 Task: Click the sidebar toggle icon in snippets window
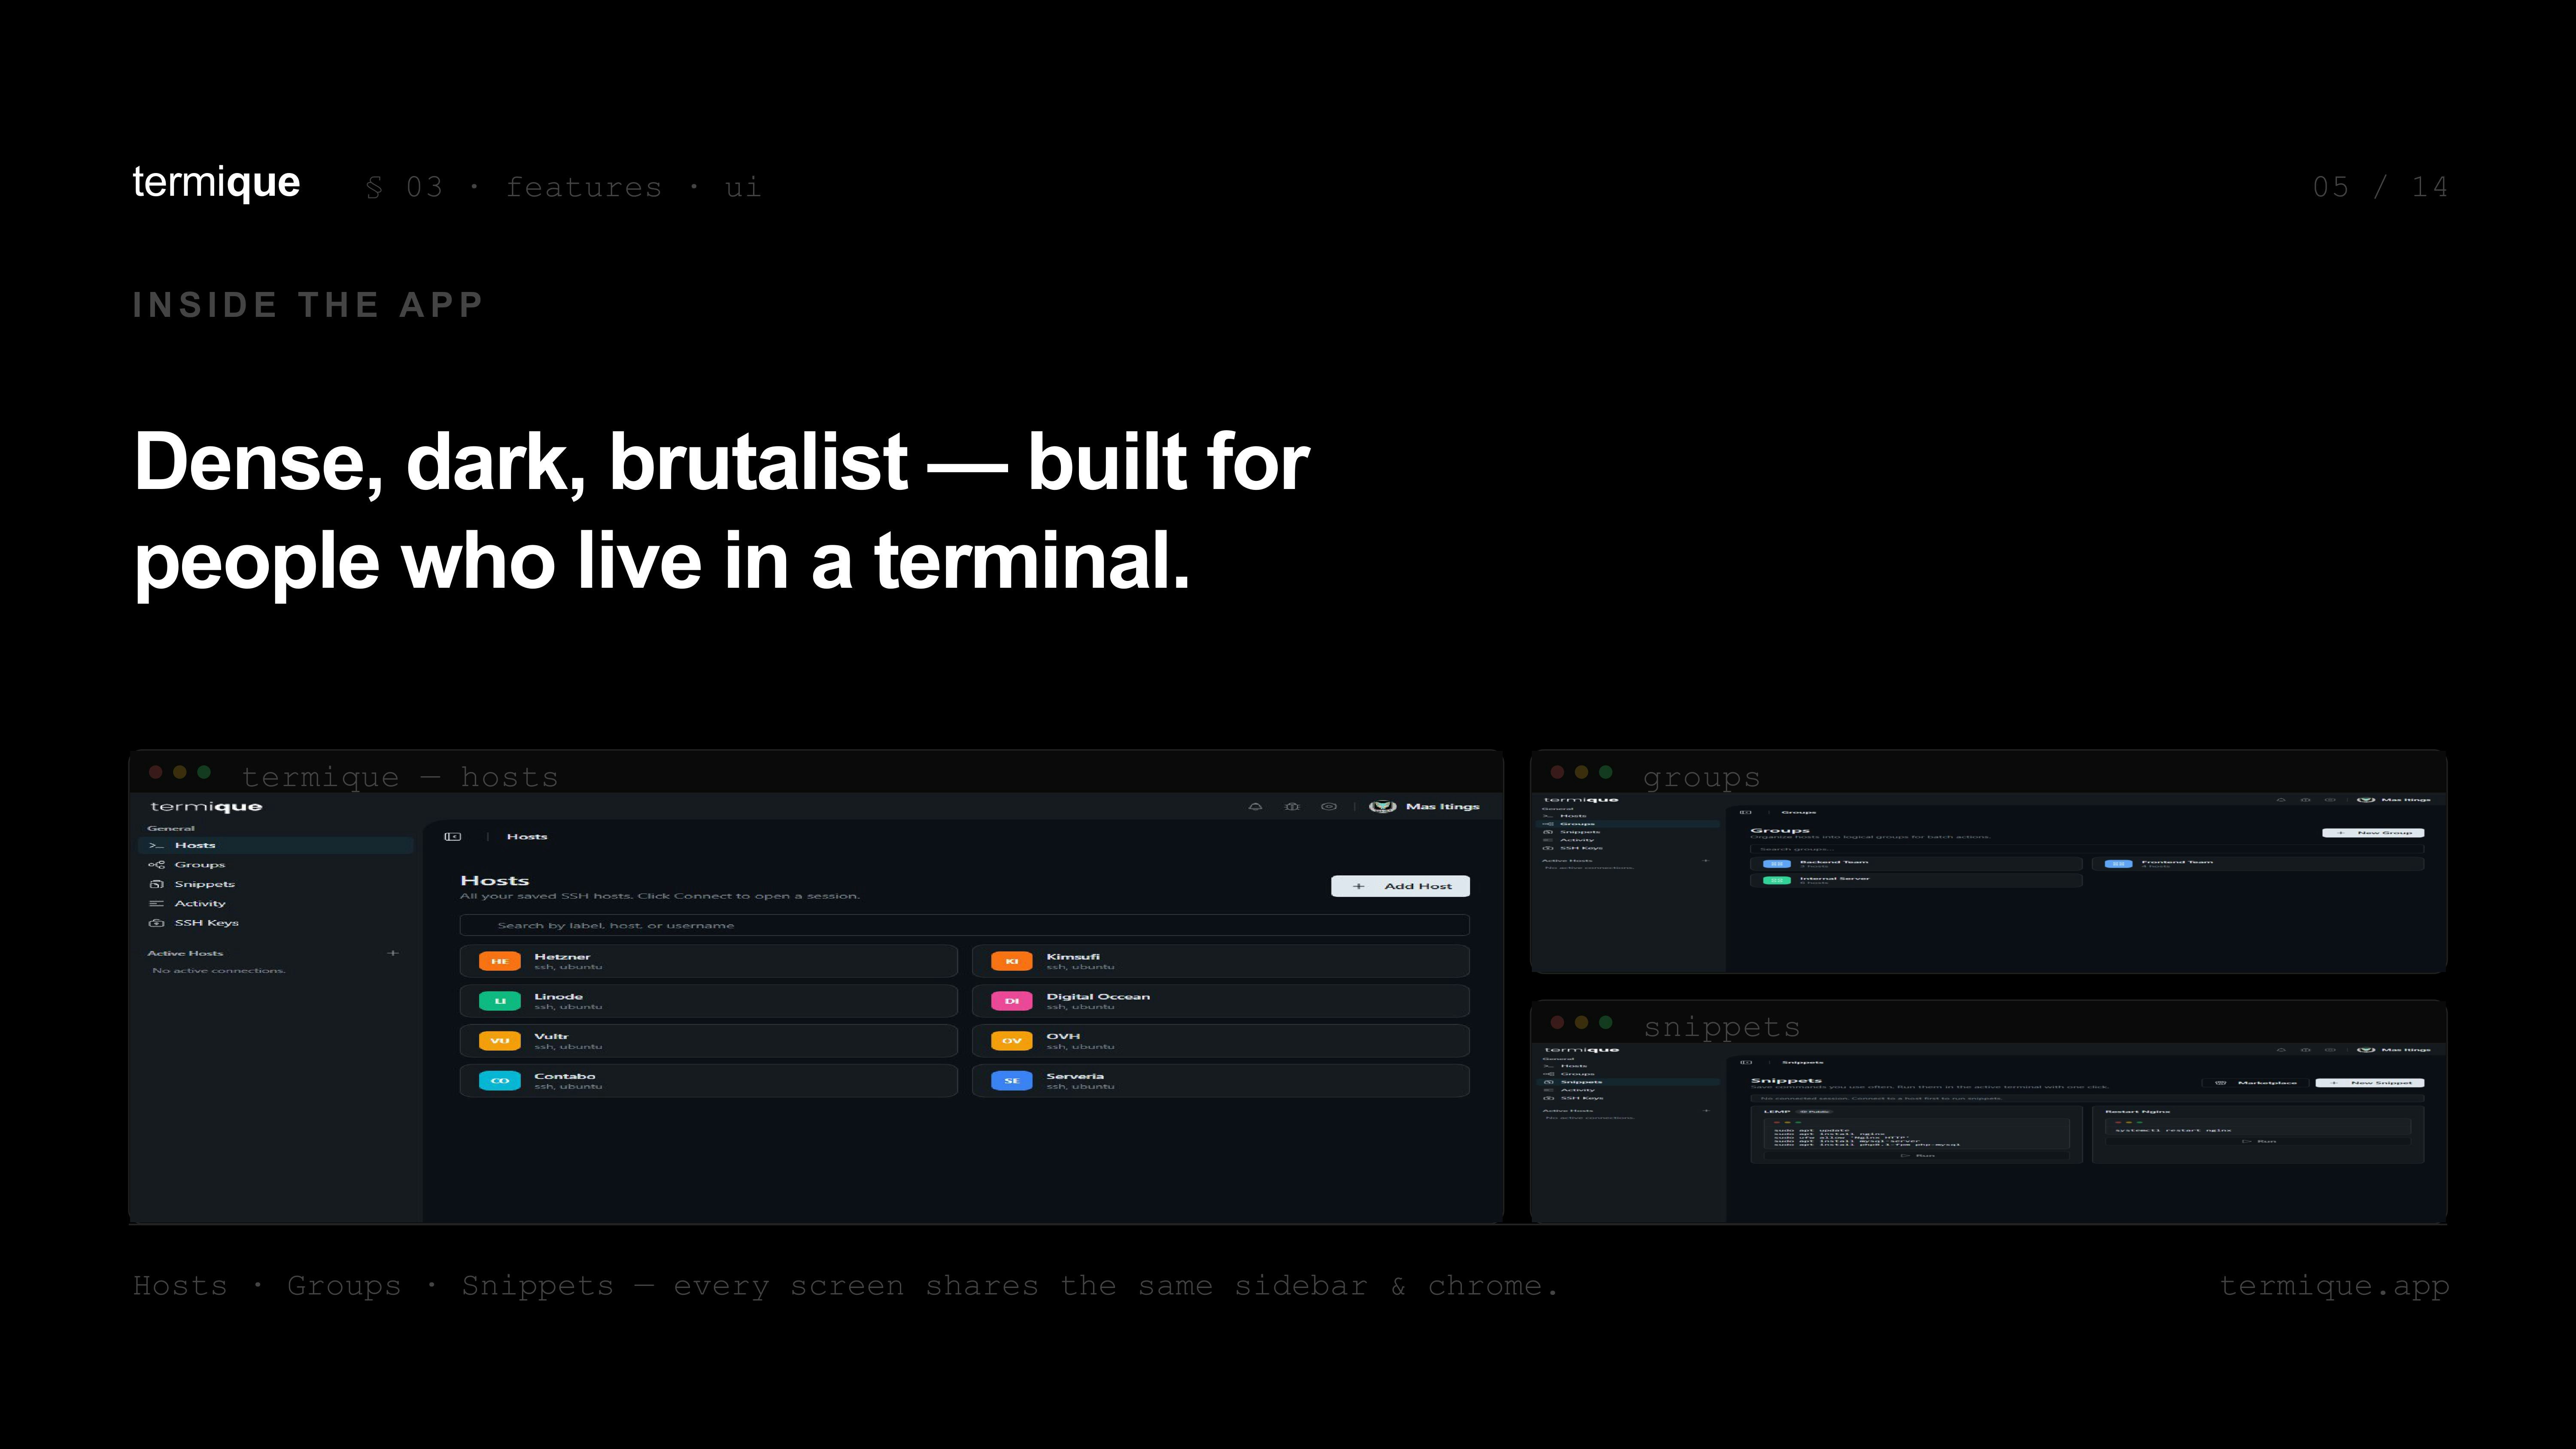pyautogui.click(x=1746, y=1062)
